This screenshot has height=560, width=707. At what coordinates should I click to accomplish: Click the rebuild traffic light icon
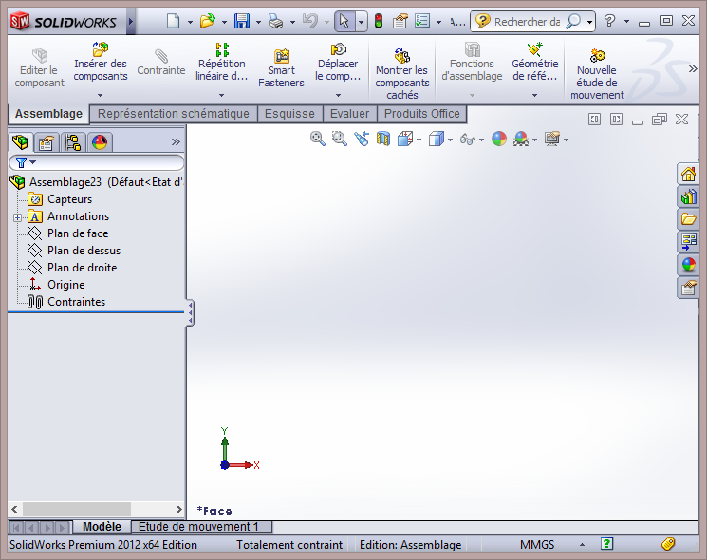tap(378, 21)
